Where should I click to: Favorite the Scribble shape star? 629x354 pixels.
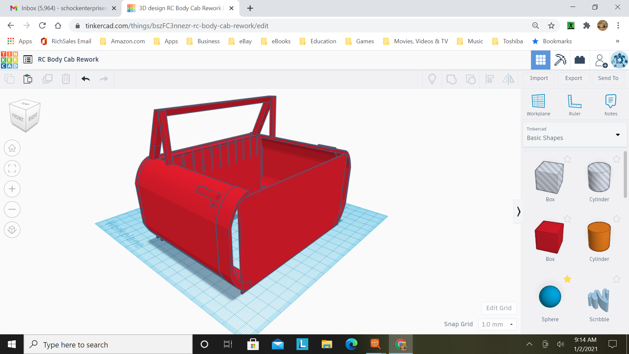point(617,279)
